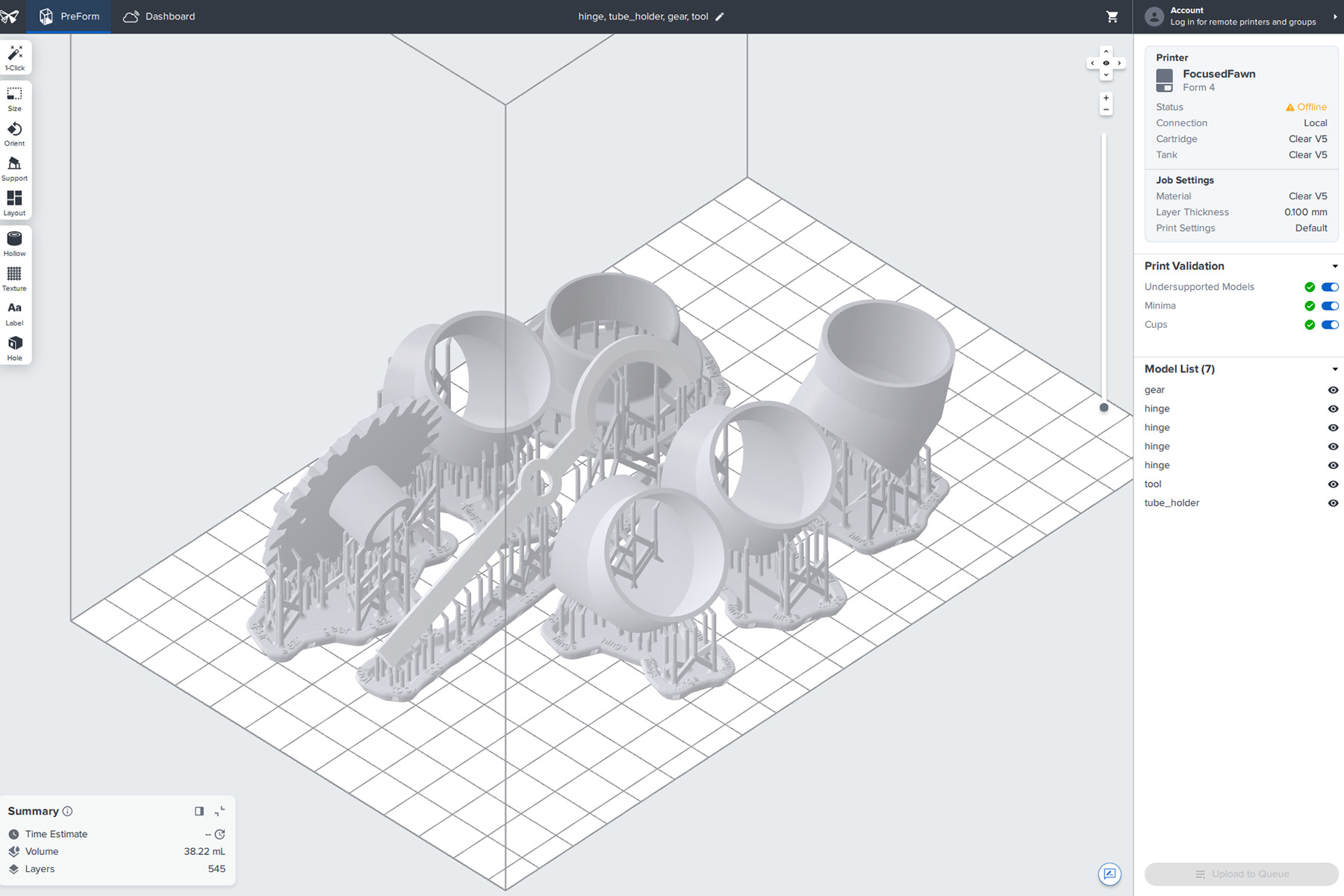Click Volume 38.22 mL value
This screenshot has height=896, width=1344.
coord(205,851)
